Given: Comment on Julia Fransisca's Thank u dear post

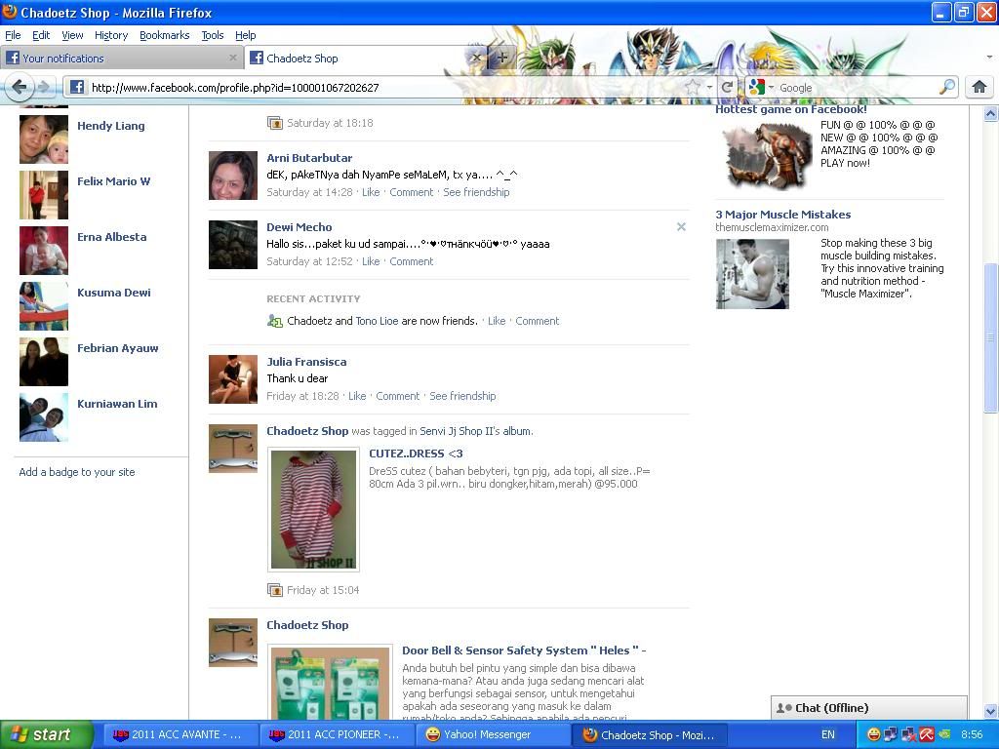Looking at the screenshot, I should click(x=398, y=396).
